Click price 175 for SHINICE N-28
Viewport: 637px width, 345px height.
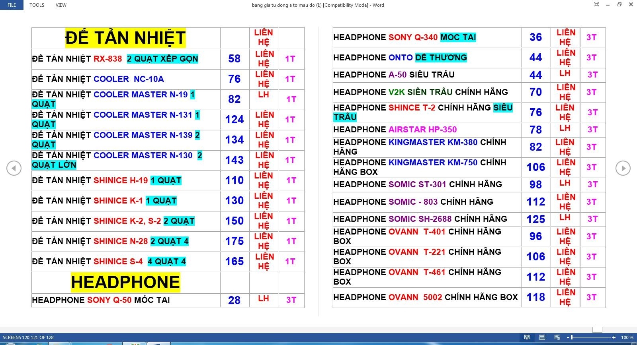pyautogui.click(x=234, y=241)
